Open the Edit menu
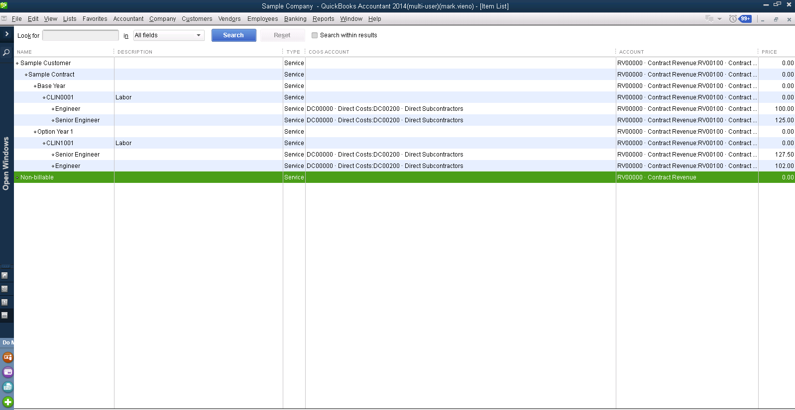Viewport: 795px width, 410px height. 33,19
